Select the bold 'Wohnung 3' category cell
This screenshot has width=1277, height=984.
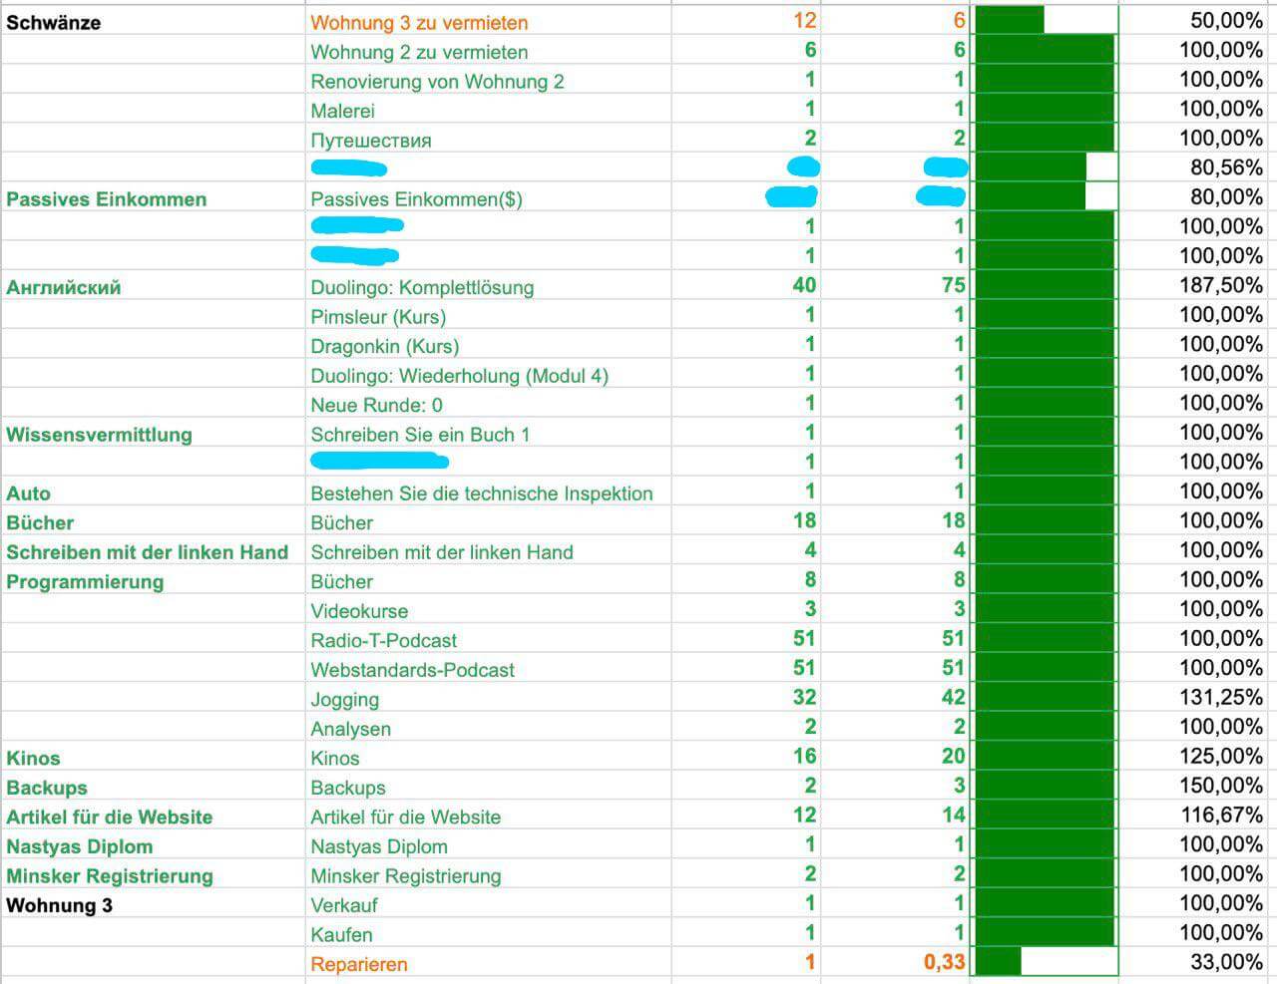point(153,904)
